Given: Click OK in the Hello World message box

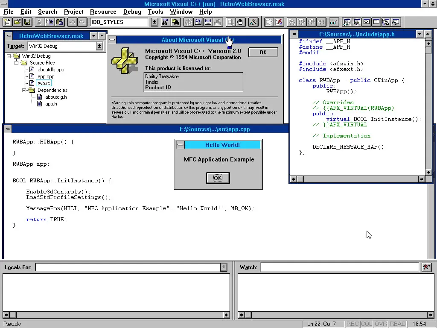Looking at the screenshot, I should pyautogui.click(x=218, y=178).
